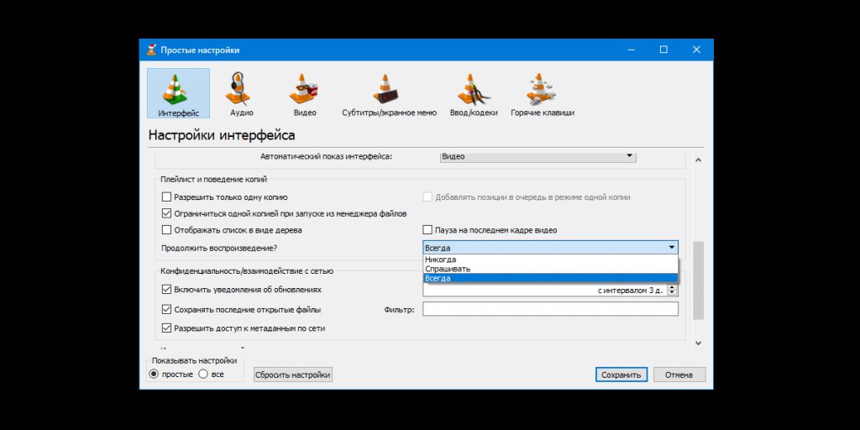
Task: Open the Горячие клавиши settings category
Action: coord(543,93)
